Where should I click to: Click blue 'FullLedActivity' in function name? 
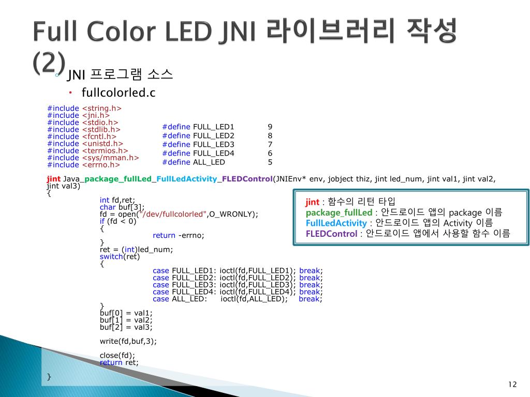[x=186, y=179]
